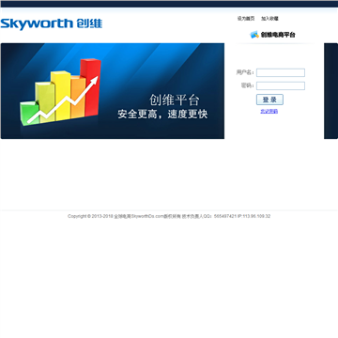Screen dimensions: 338x338
Task: Open the forgot password link below 登录
Action: [269, 111]
